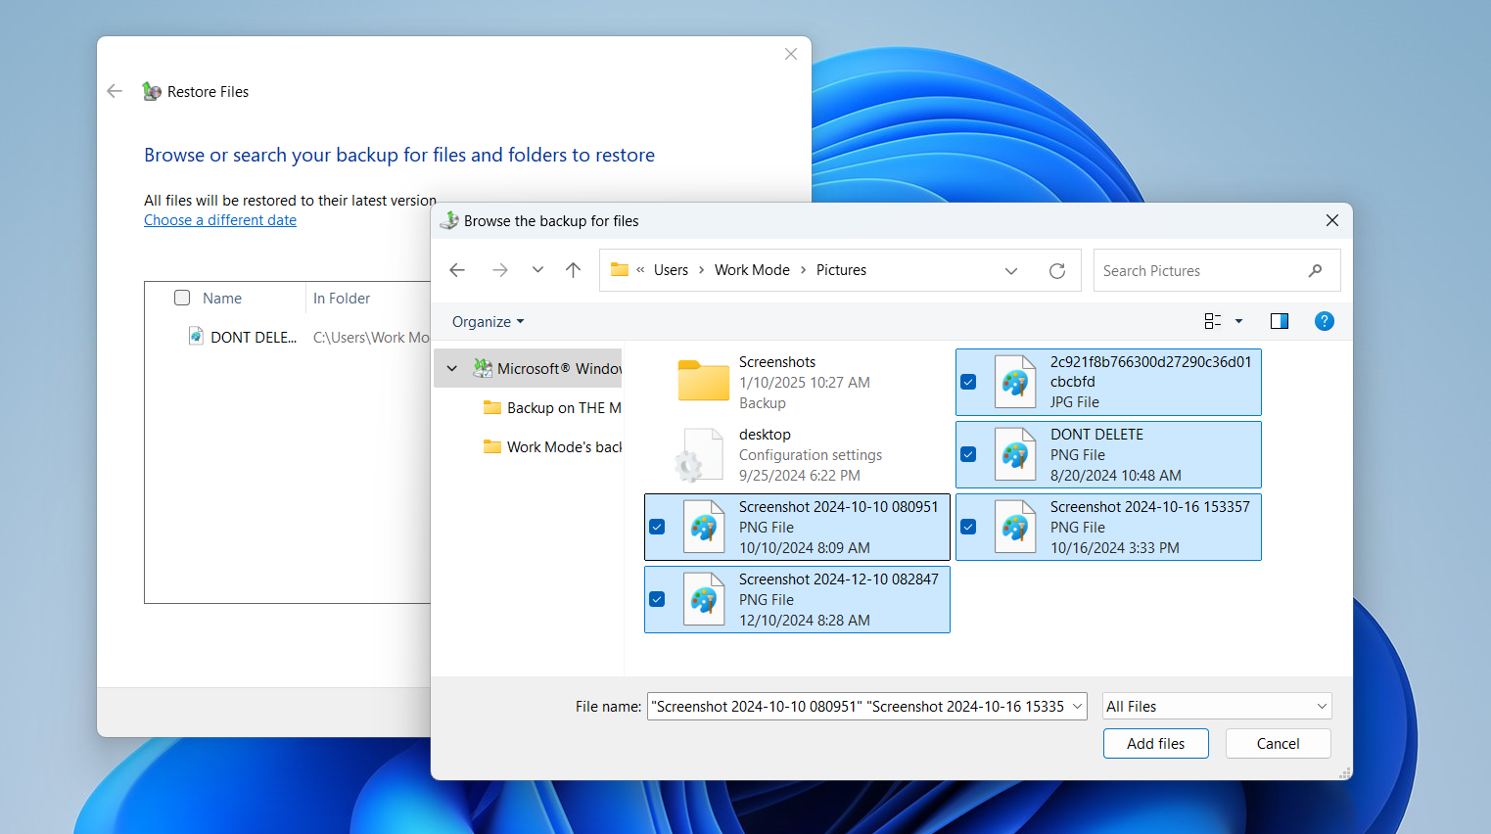This screenshot has height=834, width=1491.
Task: Click the desktop file name text
Action: 765,435
